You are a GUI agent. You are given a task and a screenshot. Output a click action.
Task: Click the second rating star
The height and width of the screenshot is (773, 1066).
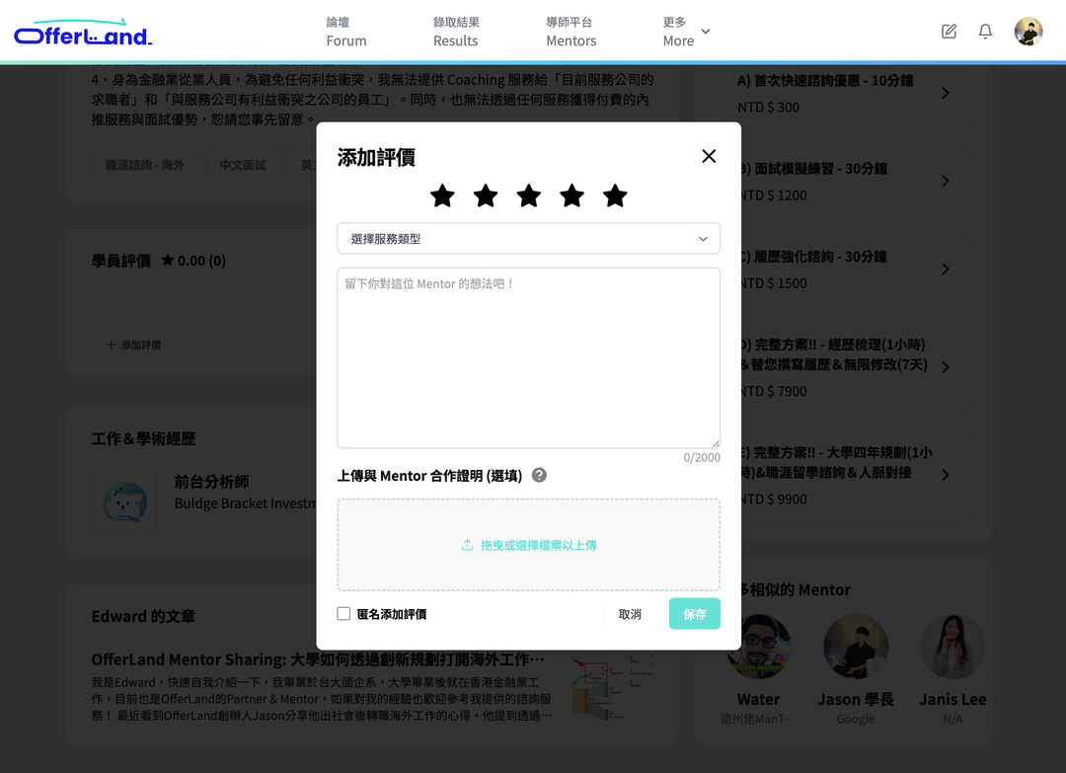pos(486,195)
